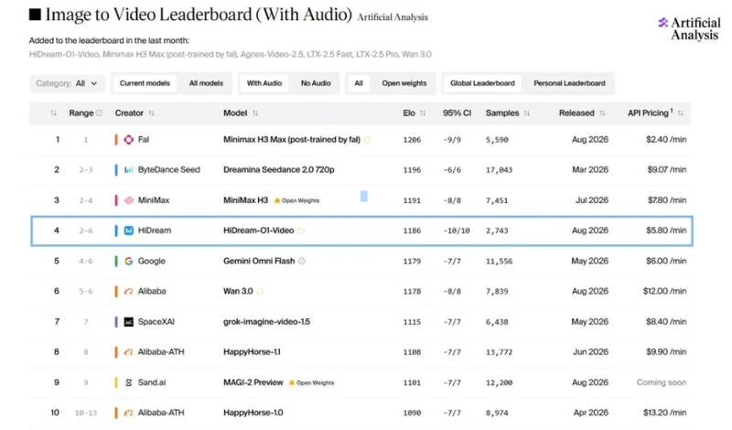Filter by Open weights only
This screenshot has width=732, height=430.
[404, 83]
